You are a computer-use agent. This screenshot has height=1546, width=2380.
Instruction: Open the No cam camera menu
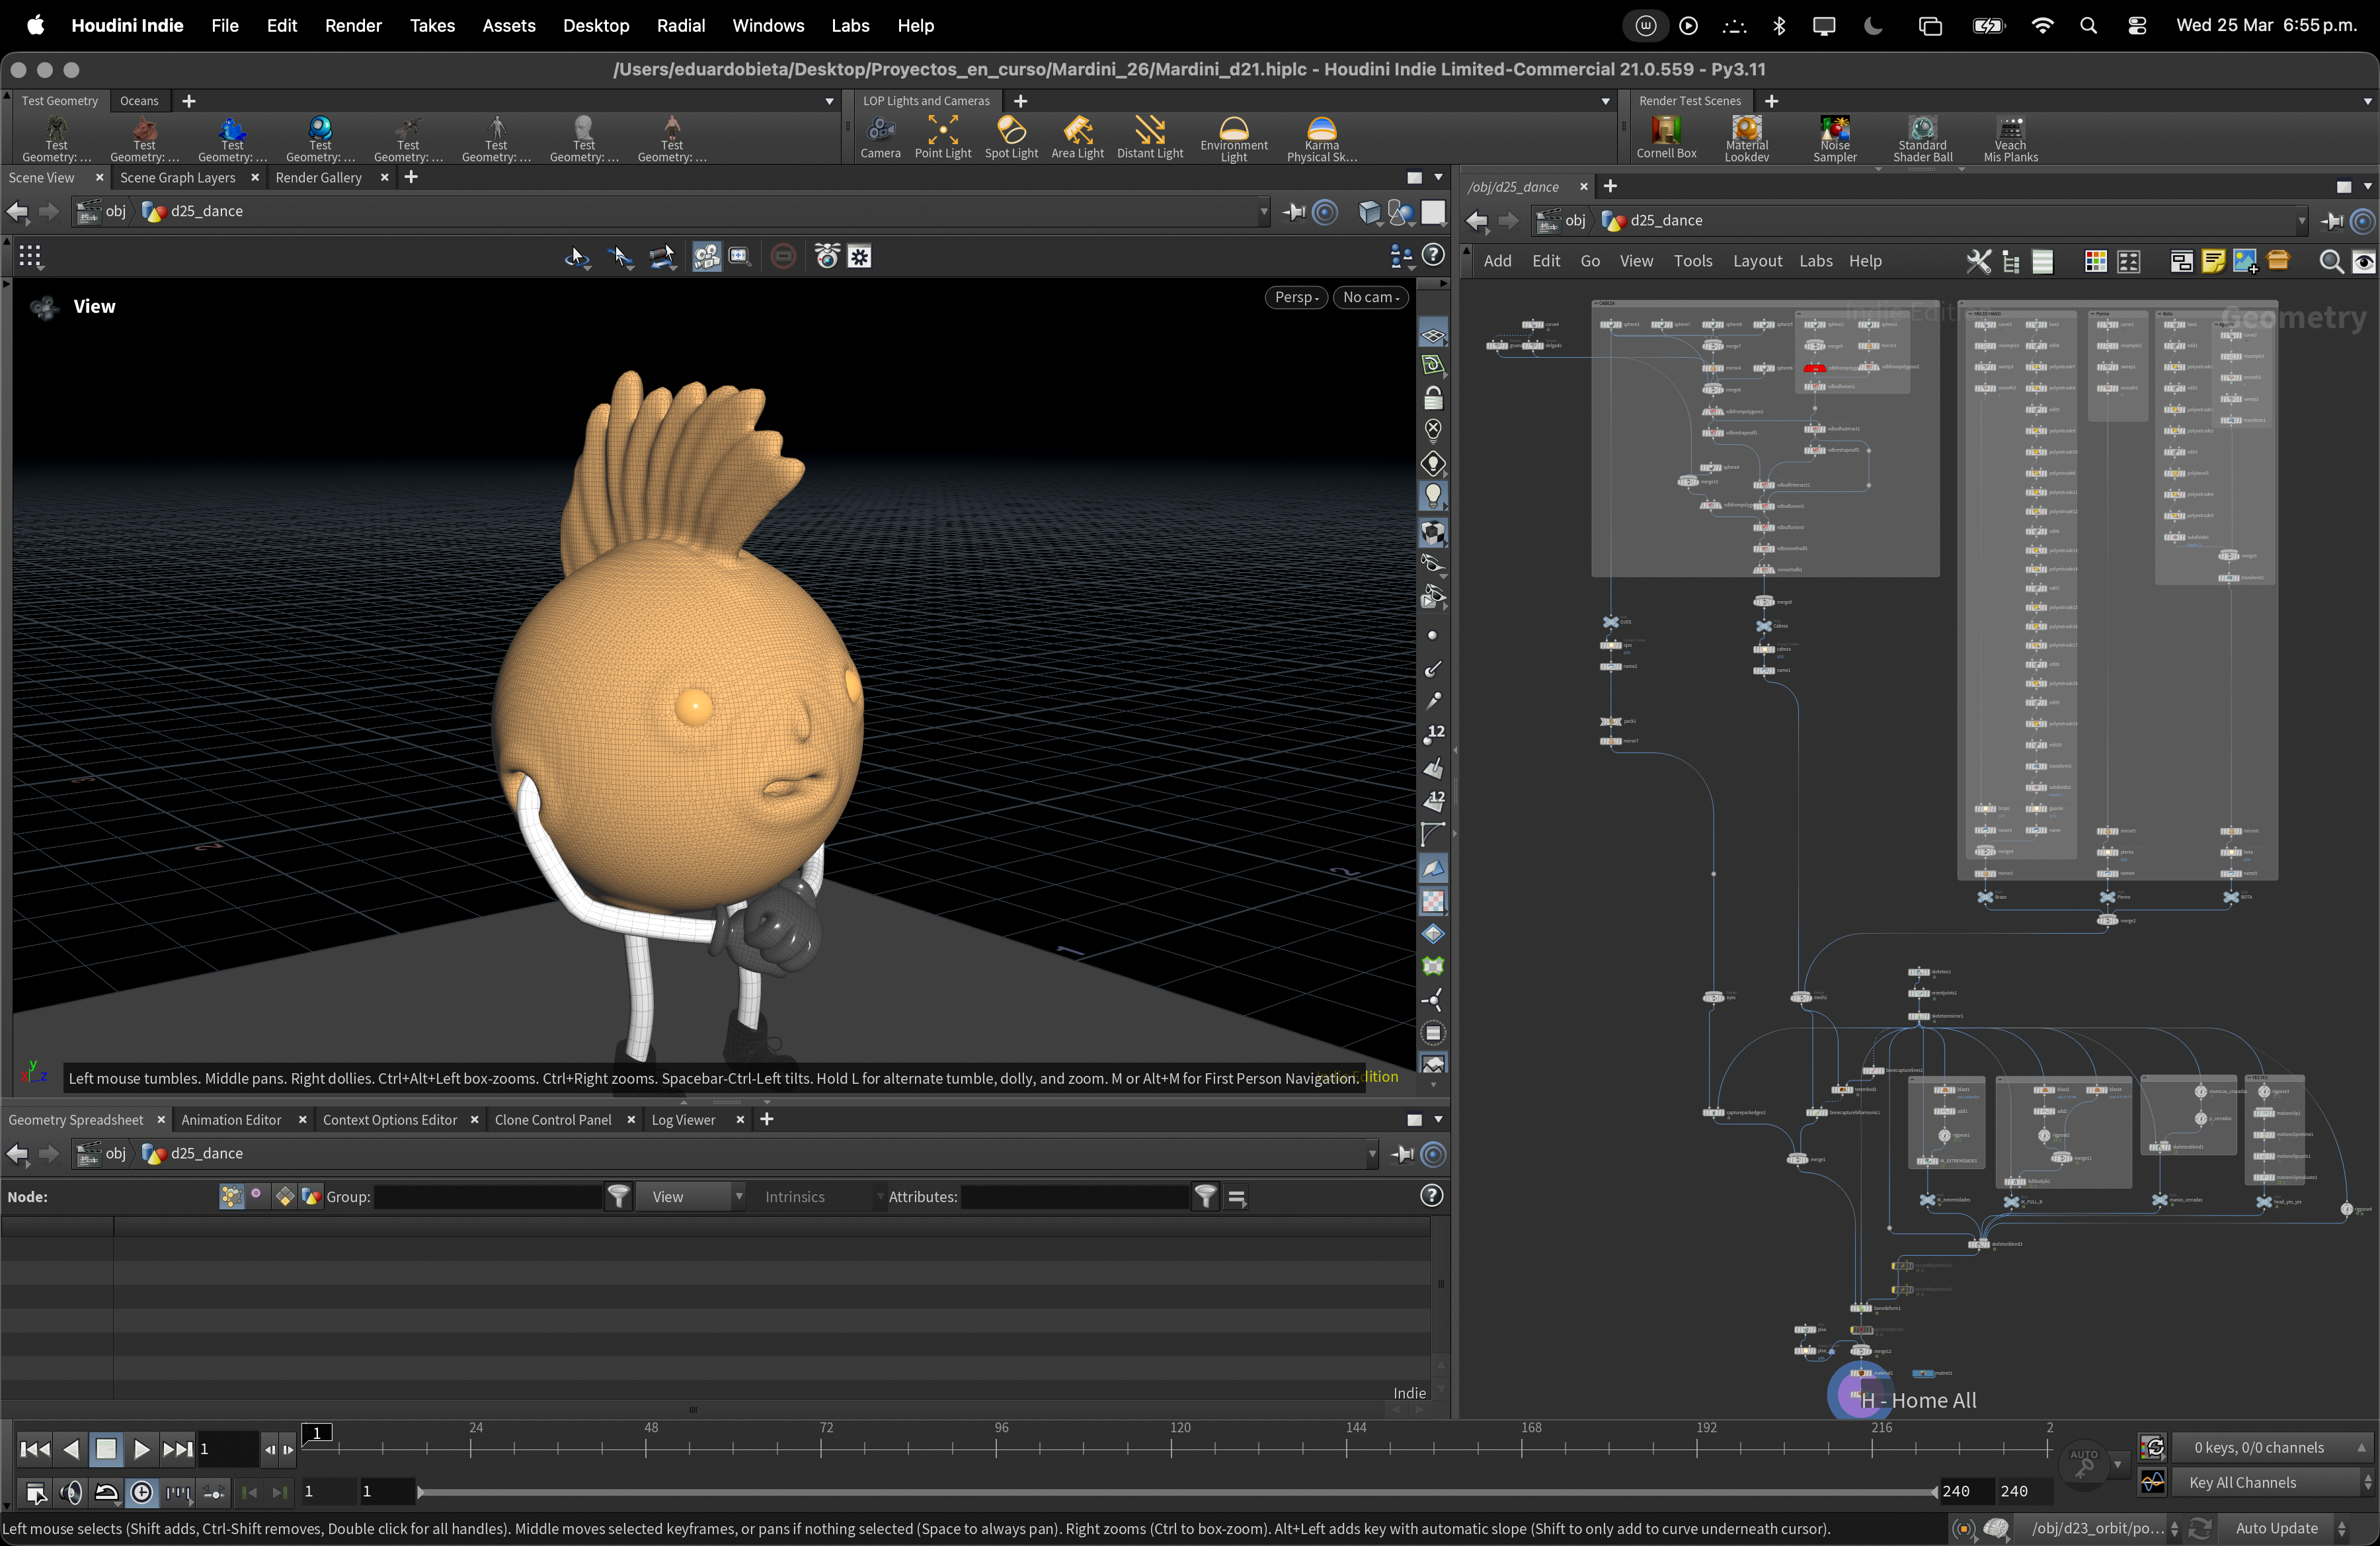pos(1370,297)
